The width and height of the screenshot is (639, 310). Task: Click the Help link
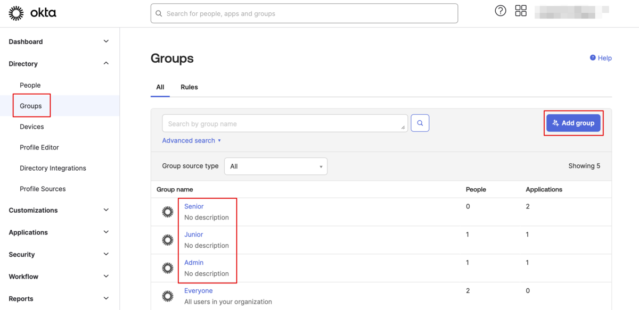click(x=601, y=58)
